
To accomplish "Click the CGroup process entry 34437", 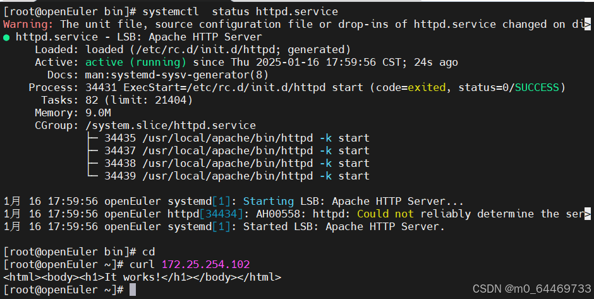I will (237, 151).
